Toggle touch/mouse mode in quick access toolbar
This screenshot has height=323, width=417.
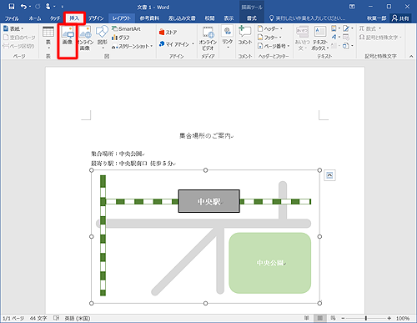click(48, 7)
